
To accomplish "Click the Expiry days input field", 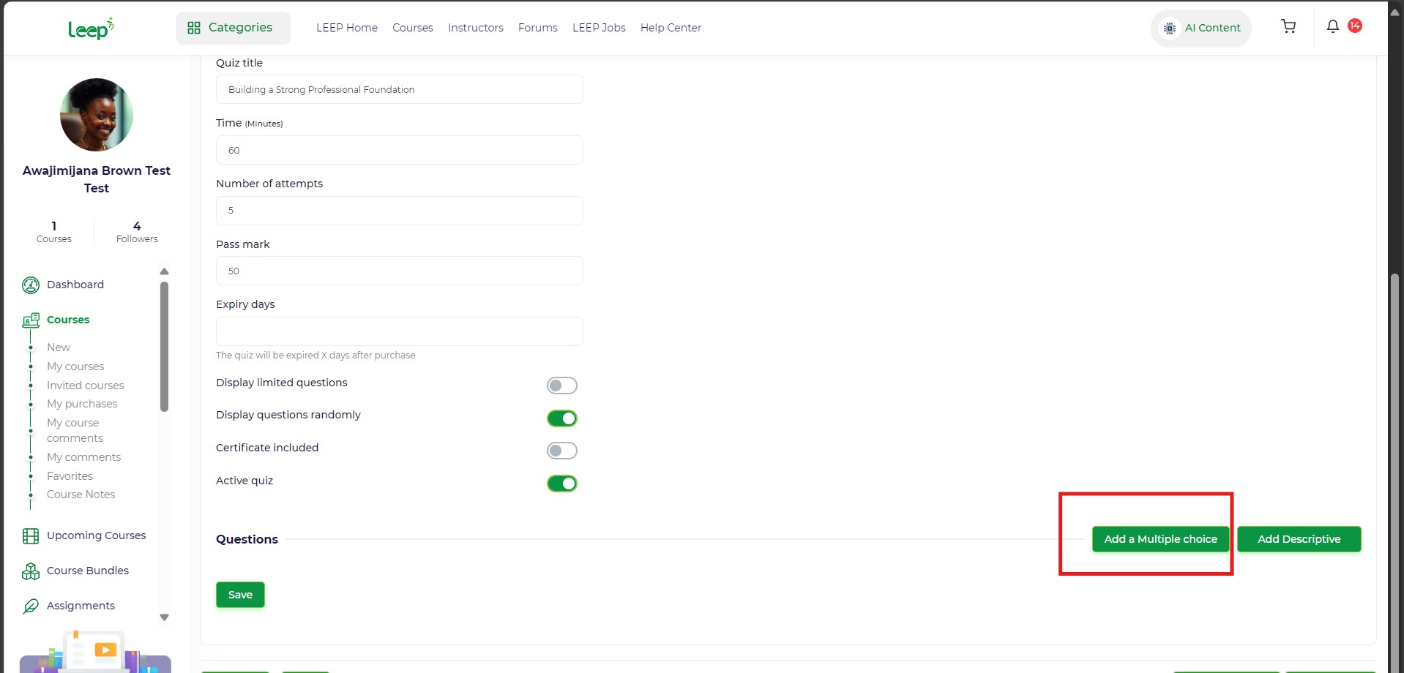I will coord(399,331).
